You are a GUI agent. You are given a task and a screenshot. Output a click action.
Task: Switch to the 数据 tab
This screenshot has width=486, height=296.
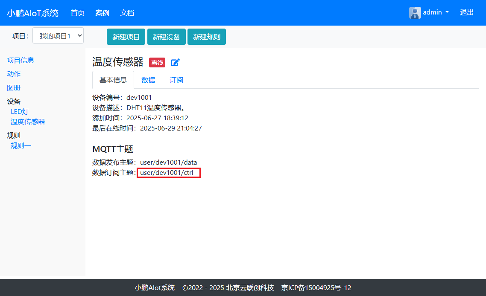pos(148,80)
